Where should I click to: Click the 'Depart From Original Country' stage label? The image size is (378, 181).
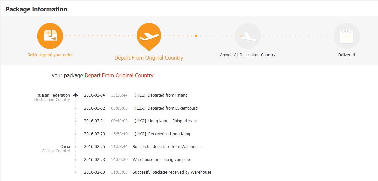click(149, 58)
